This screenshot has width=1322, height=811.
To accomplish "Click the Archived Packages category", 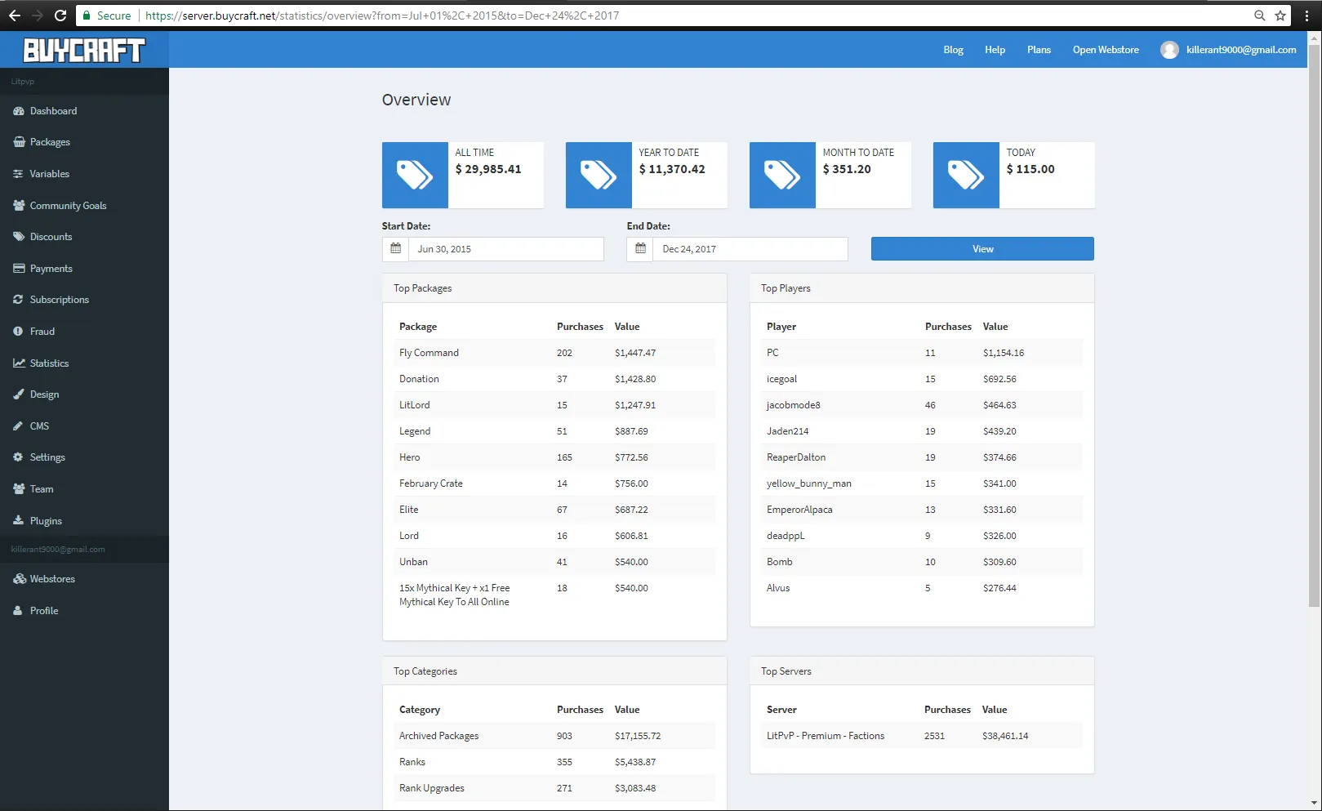I will coord(439,736).
